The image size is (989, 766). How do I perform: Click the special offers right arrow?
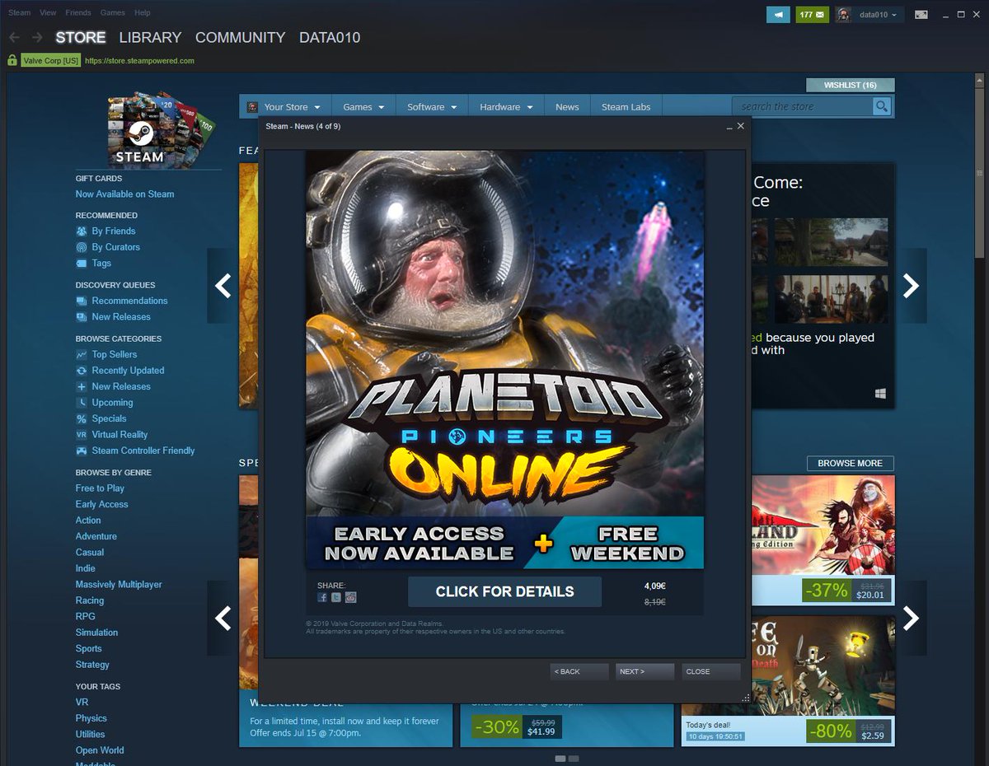click(x=911, y=618)
